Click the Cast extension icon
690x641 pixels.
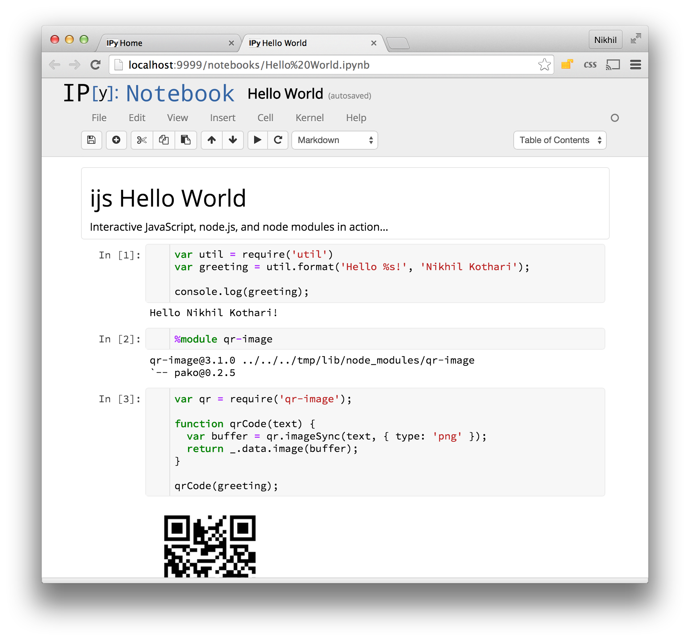pos(613,65)
